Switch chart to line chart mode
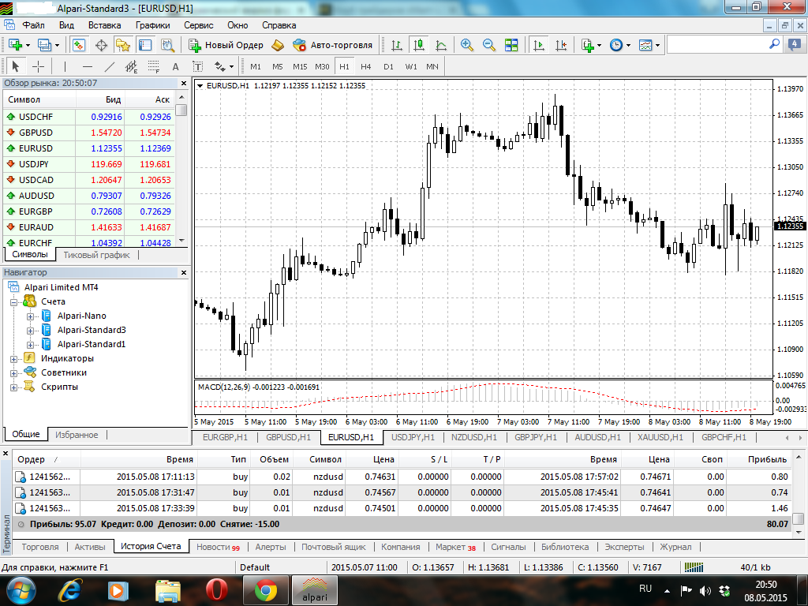The height and width of the screenshot is (606, 808). pos(441,45)
